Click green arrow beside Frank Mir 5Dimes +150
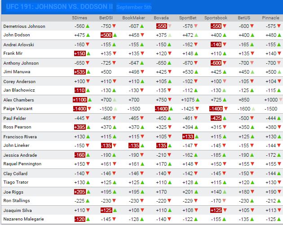The image size is (283, 225). pyautogui.click(x=88, y=53)
